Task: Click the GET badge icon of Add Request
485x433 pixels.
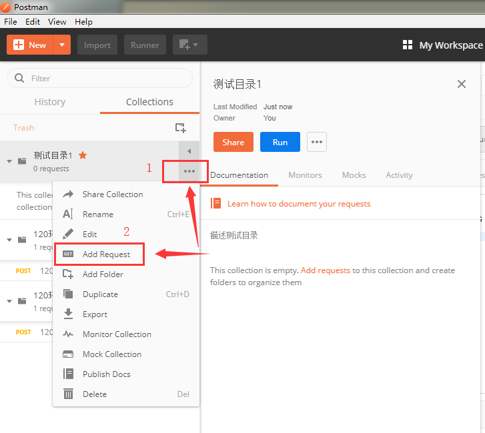Action: (68, 254)
